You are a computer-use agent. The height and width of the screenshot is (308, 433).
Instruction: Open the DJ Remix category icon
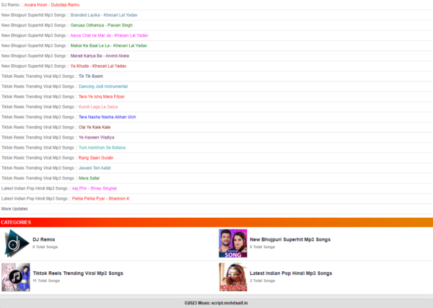pos(17,243)
